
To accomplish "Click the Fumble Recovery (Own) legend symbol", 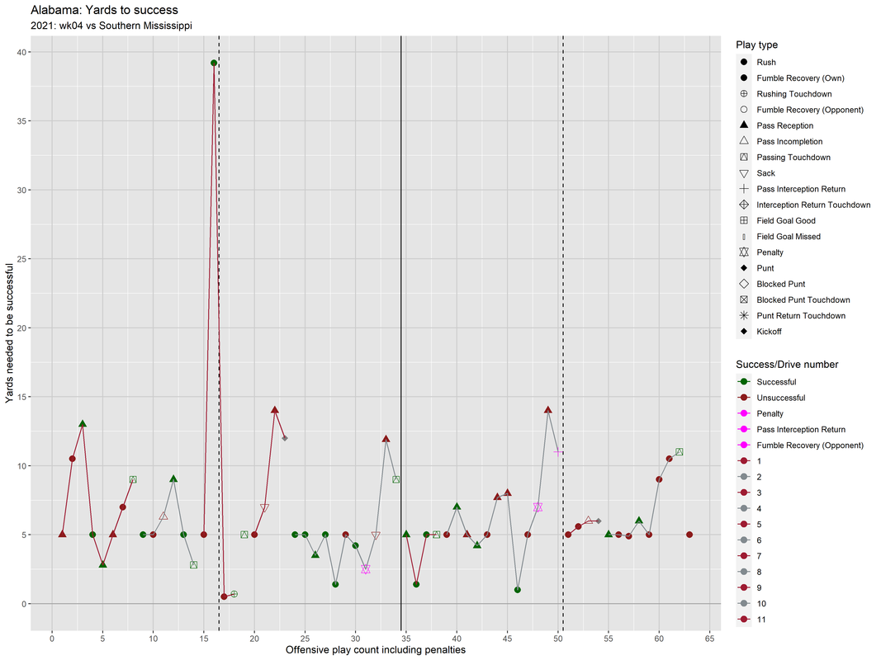I will [744, 78].
